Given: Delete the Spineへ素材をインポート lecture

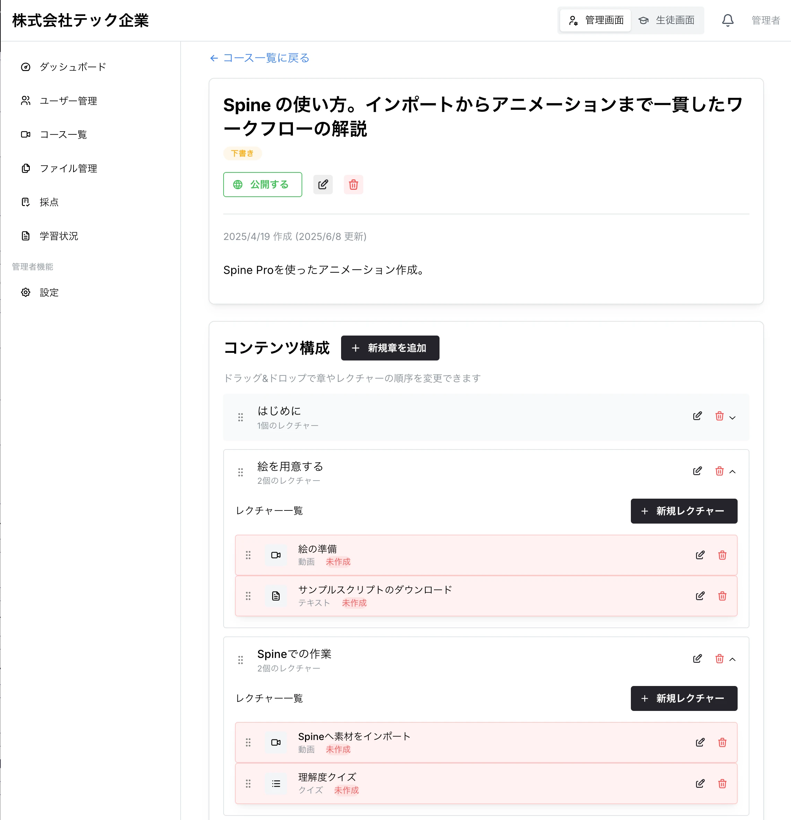Looking at the screenshot, I should tap(722, 742).
